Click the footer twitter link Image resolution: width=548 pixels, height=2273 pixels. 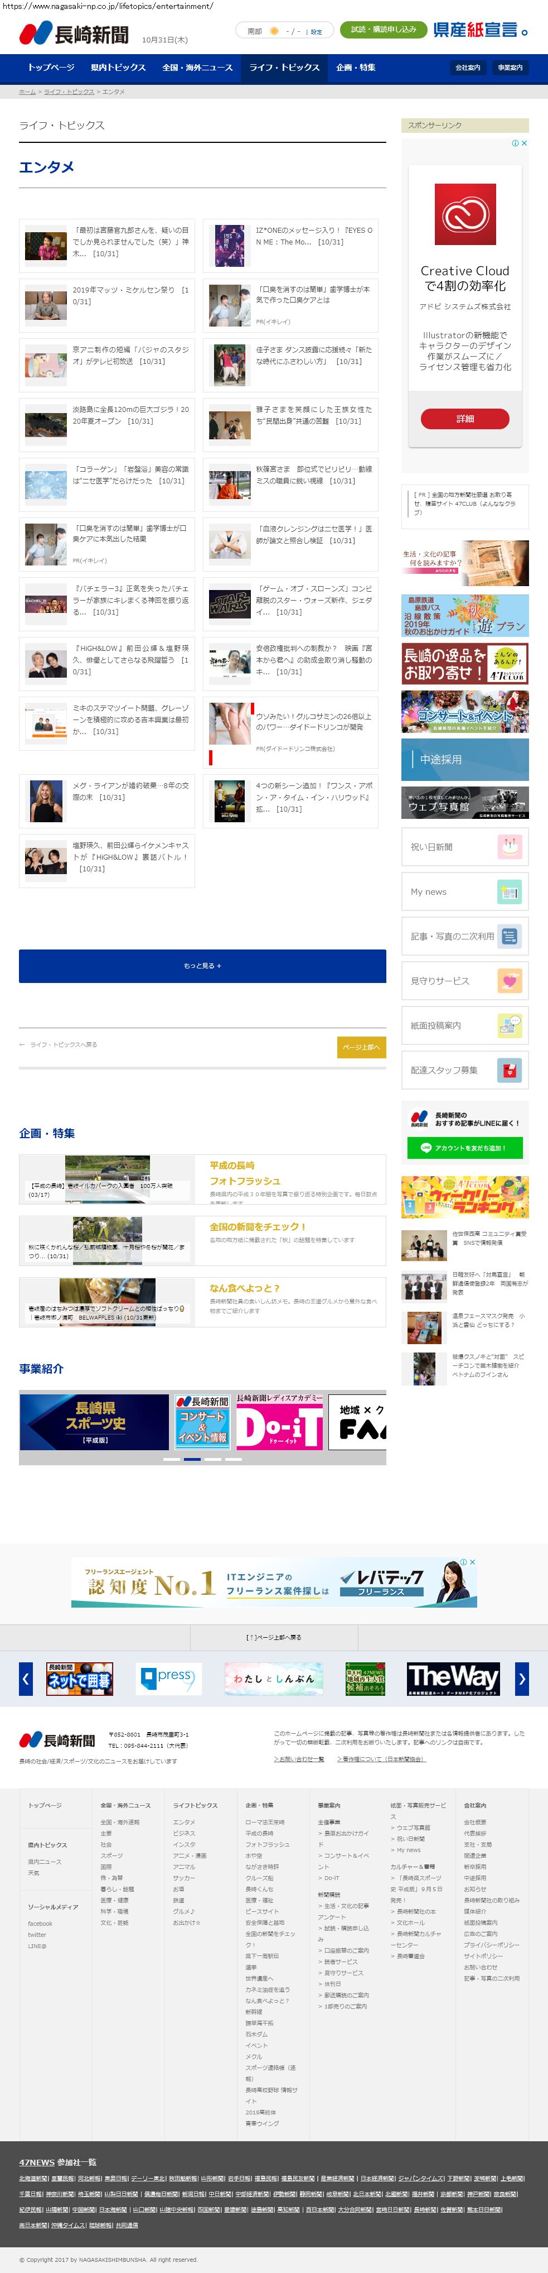[x=37, y=1934]
